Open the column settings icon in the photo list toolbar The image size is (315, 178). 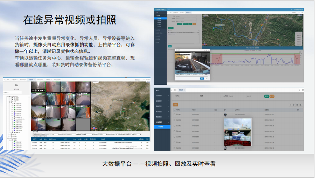(301, 104)
